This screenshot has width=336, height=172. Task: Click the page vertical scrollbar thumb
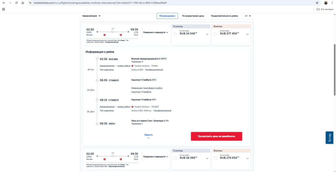(x=334, y=79)
